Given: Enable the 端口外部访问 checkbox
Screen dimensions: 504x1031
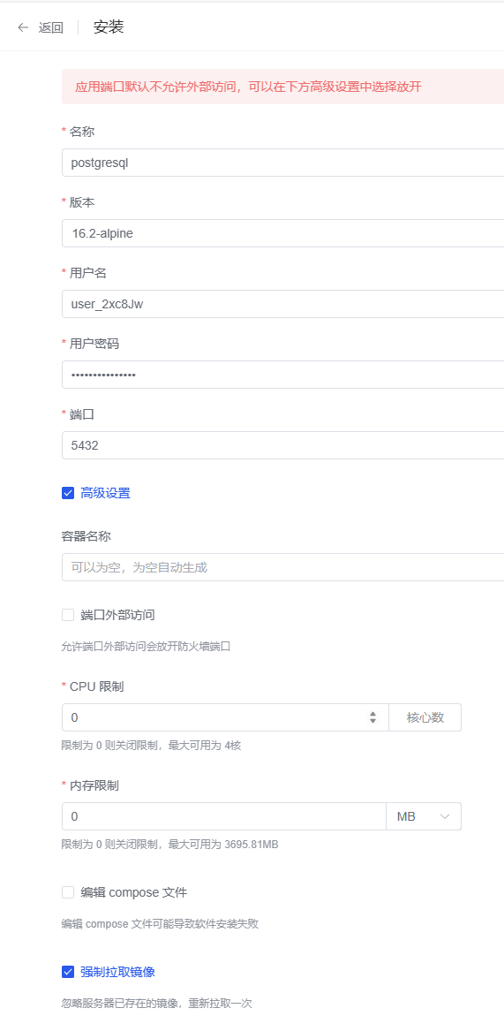Looking at the screenshot, I should [68, 615].
